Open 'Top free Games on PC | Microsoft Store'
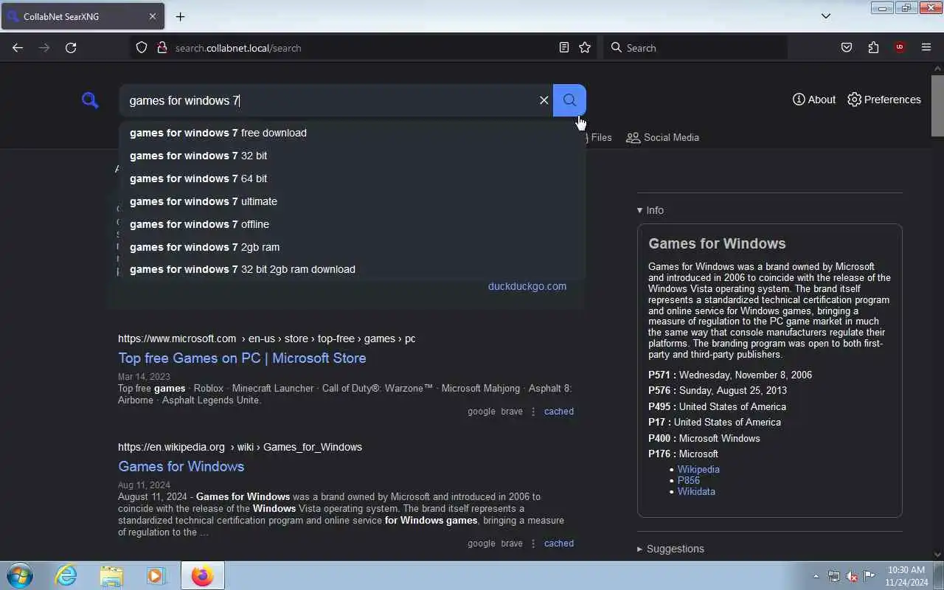 pos(242,358)
